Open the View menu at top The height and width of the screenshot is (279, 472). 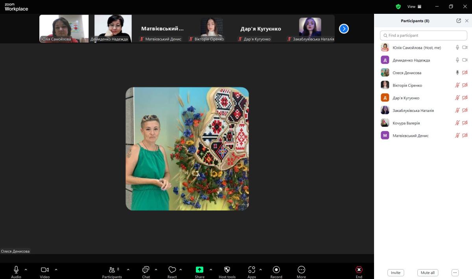point(414,7)
